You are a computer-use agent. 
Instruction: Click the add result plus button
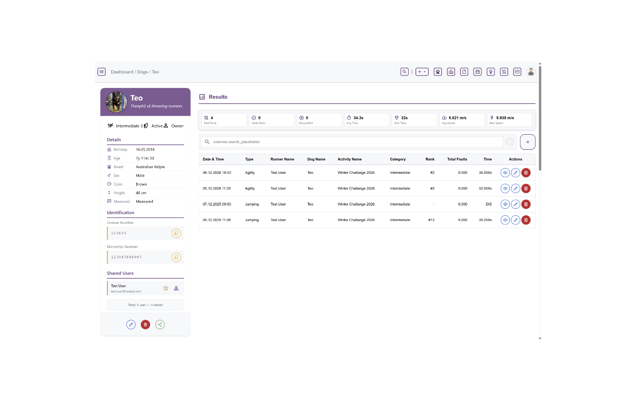point(528,142)
